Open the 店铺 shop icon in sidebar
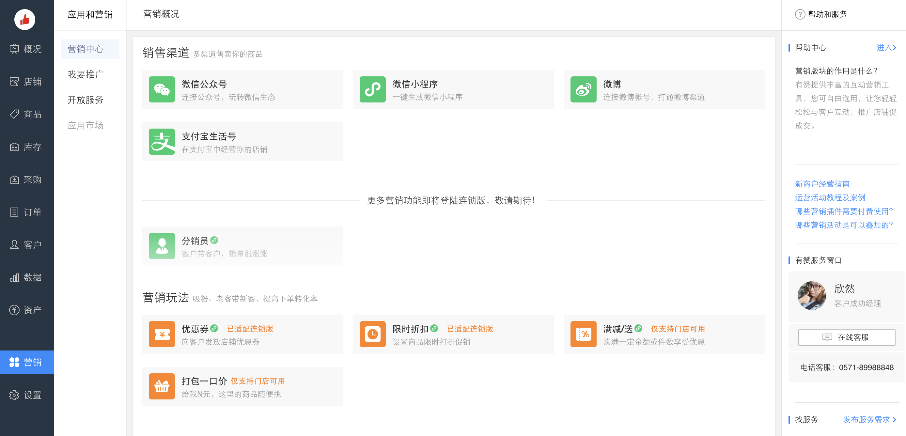The width and height of the screenshot is (906, 436). (14, 82)
